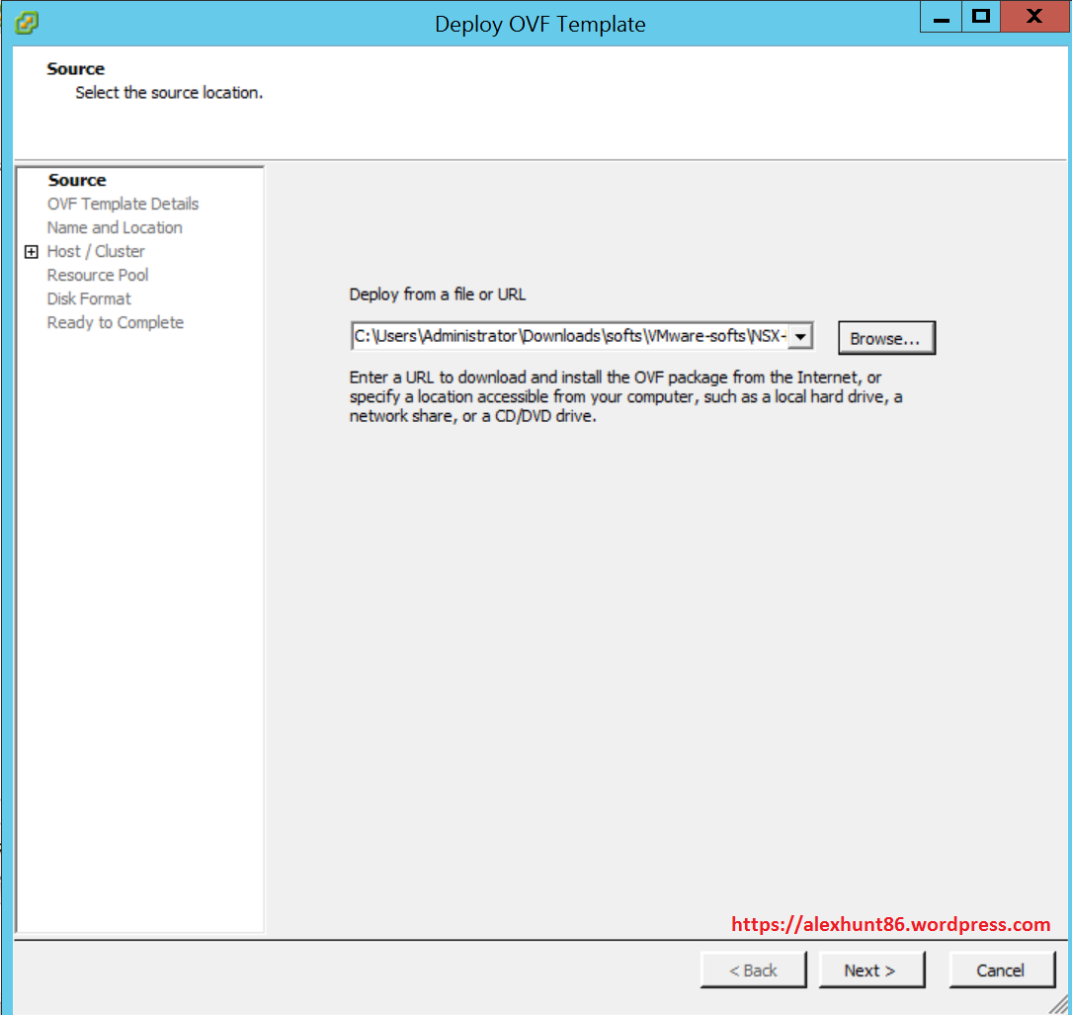
Task: Select Name and Location step
Action: pos(115,227)
